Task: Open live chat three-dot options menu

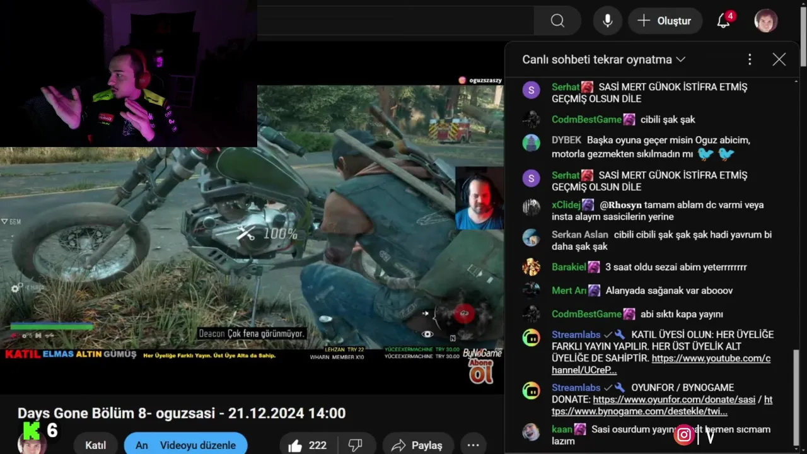Action: click(750, 59)
